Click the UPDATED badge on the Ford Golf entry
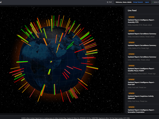This screenshot has height=119, width=159. coord(131,79)
